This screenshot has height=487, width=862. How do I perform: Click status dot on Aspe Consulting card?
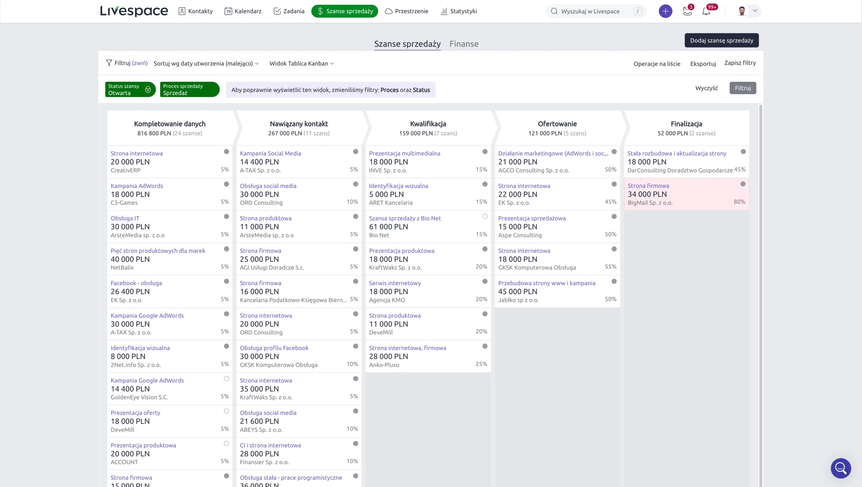click(x=614, y=217)
